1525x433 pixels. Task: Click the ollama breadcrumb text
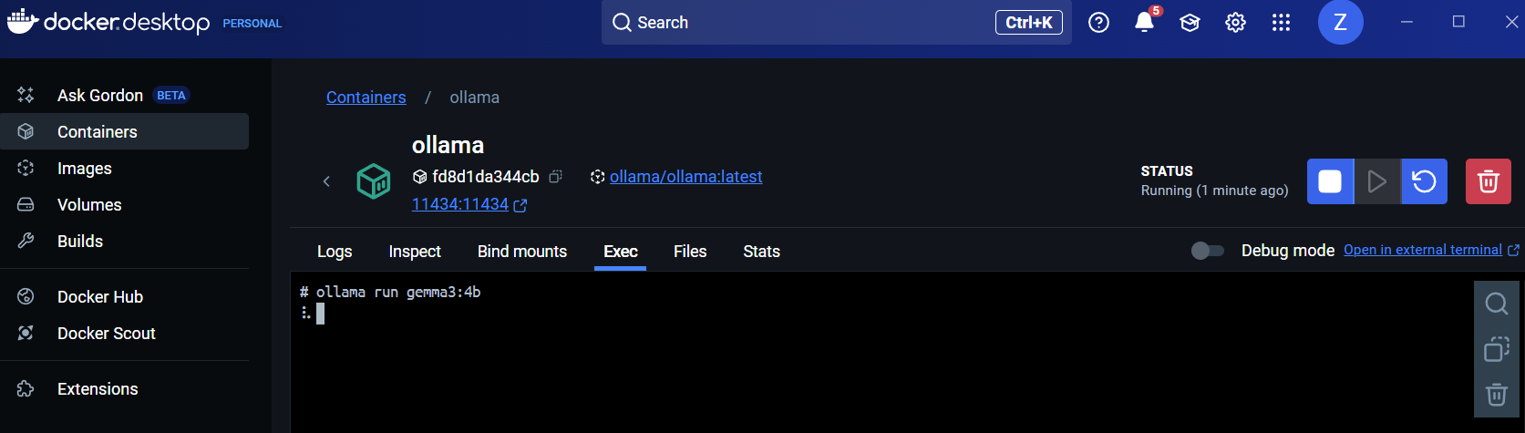coord(474,98)
